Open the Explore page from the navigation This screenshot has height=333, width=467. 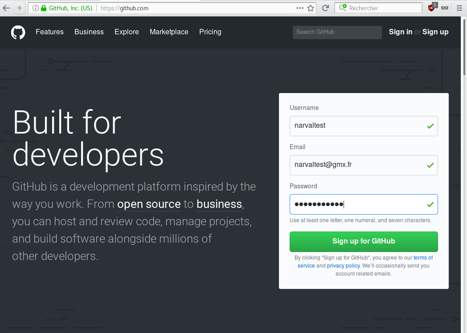click(127, 32)
